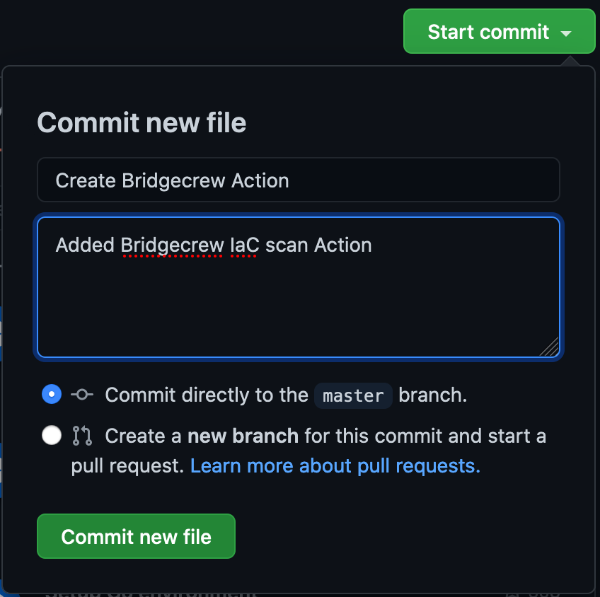Click the Commit directly to the label text
The height and width of the screenshot is (597, 600).
(x=207, y=395)
